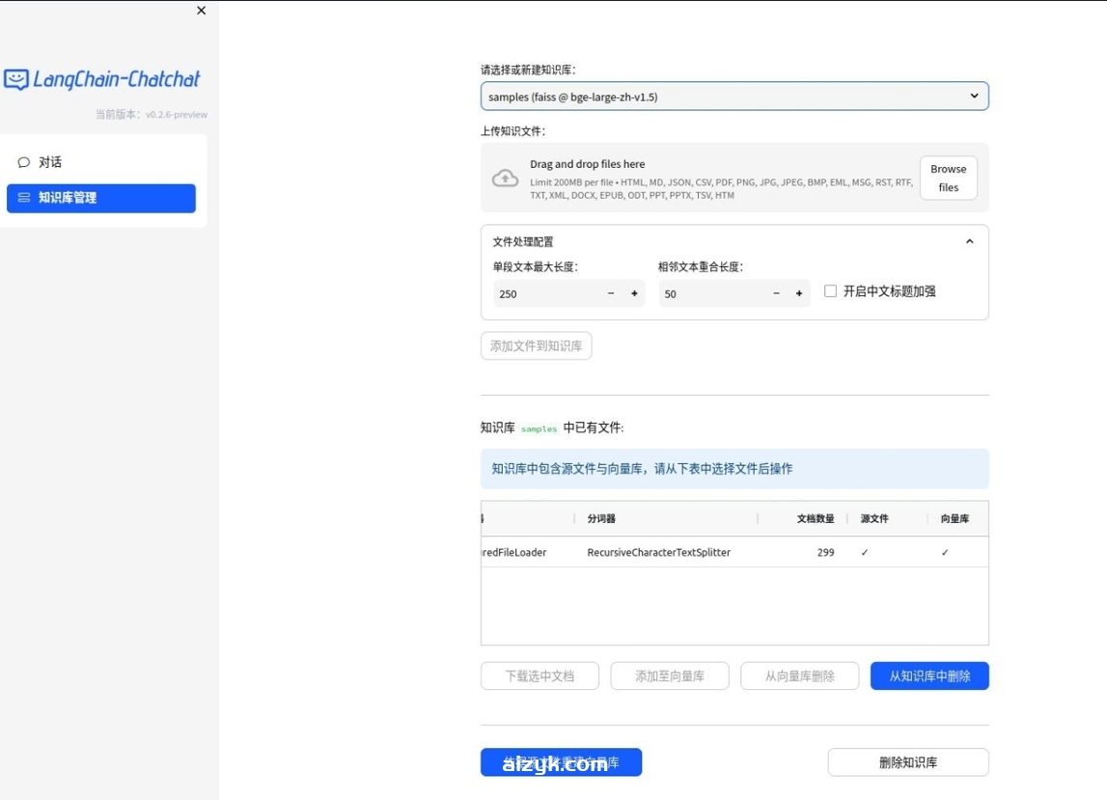Screen dimensions: 1107x800
Task: Click the 添加至向量库 button
Action: [670, 676]
